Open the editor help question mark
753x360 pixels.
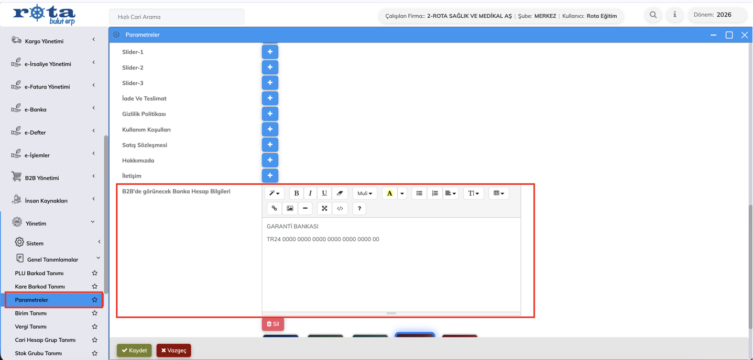pyautogui.click(x=359, y=208)
